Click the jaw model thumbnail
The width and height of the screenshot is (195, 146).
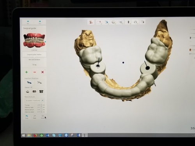pos(34,40)
